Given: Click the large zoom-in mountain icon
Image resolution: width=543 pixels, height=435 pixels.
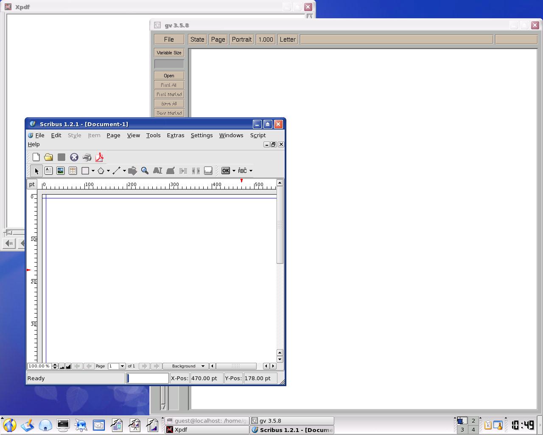Looking at the screenshot, I should 68,366.
